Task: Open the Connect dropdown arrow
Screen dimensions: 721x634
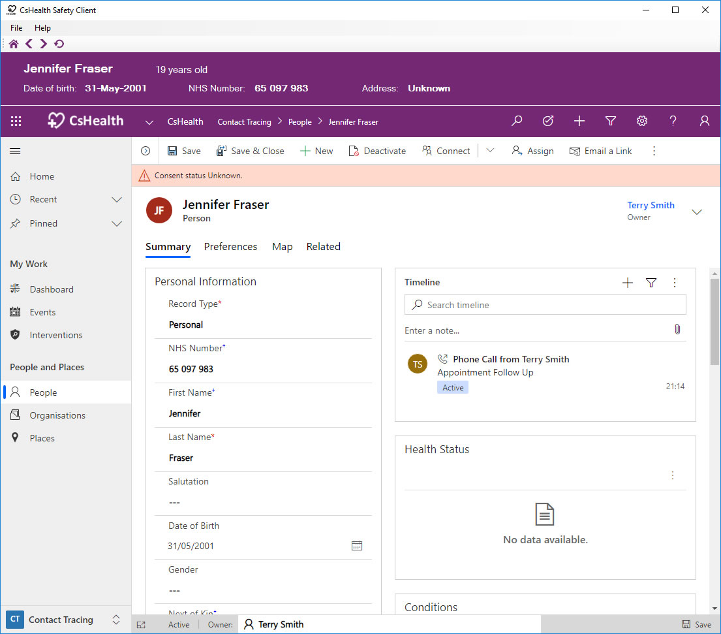Action: 490,151
